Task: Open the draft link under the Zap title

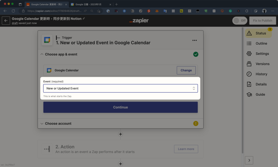Action: pyautogui.click(x=15, y=23)
